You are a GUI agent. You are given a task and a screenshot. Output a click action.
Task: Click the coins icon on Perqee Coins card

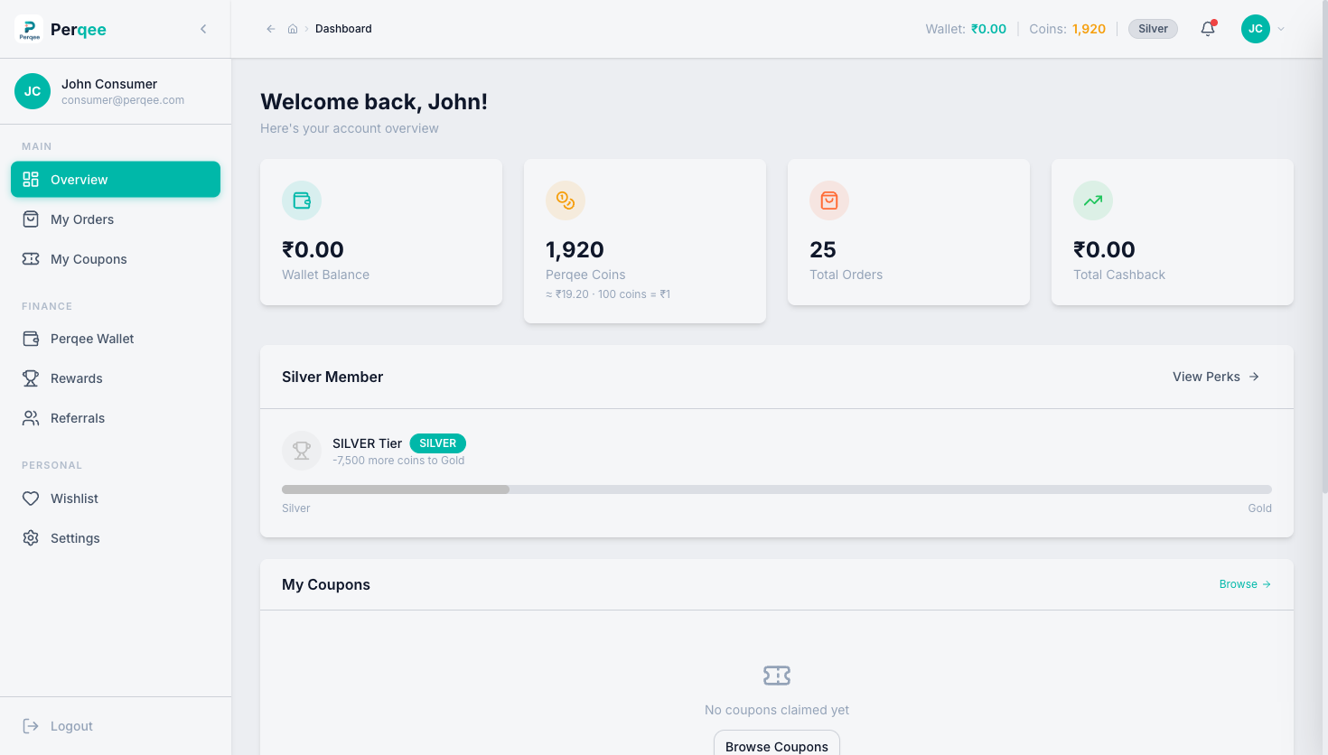[566, 200]
